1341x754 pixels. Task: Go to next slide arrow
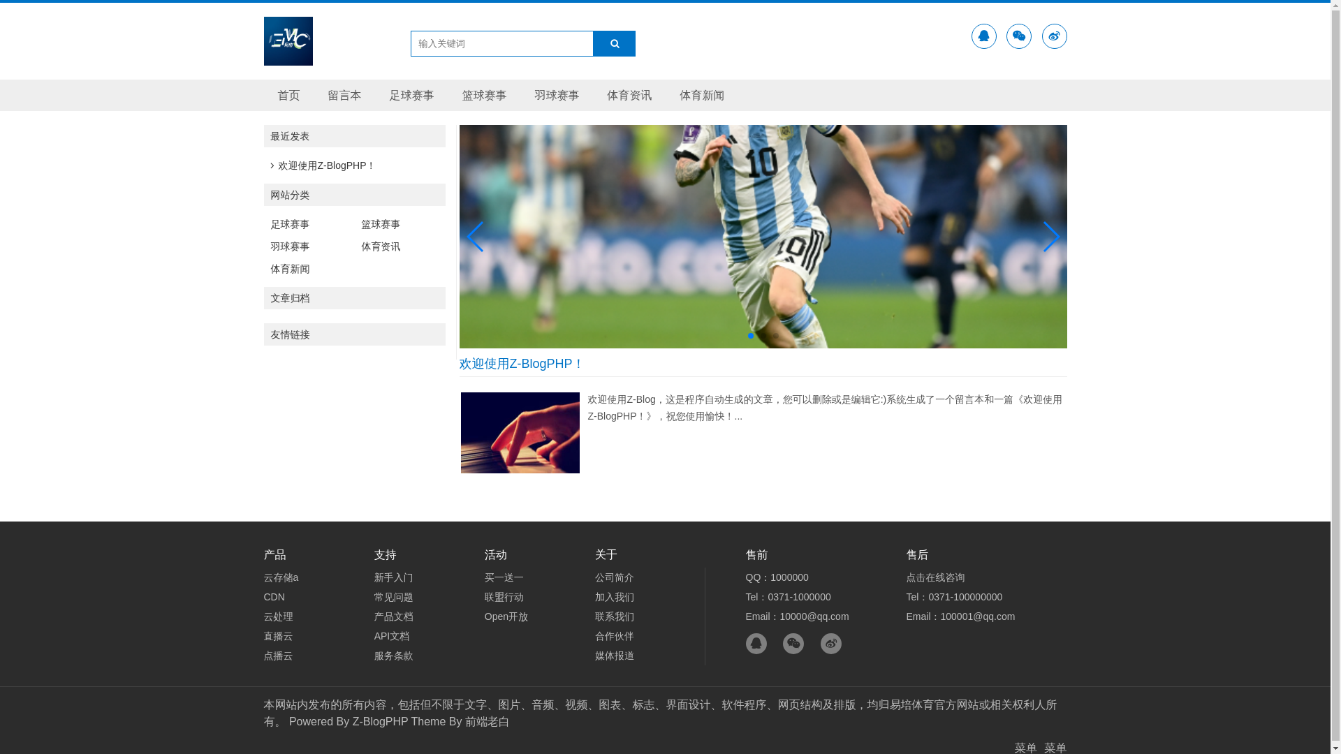click(1051, 237)
